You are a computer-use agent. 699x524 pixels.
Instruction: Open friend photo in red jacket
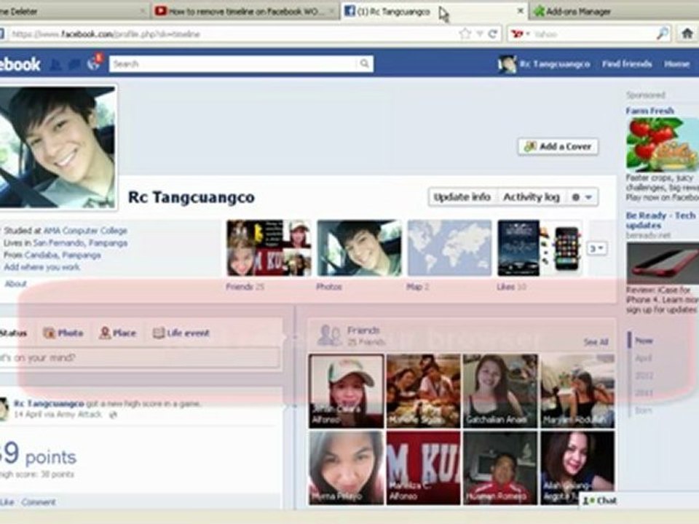click(500, 468)
